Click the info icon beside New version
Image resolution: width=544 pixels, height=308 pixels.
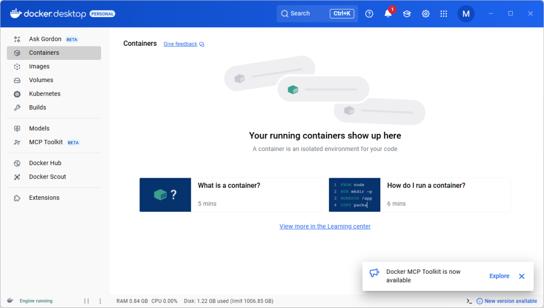tap(480, 301)
